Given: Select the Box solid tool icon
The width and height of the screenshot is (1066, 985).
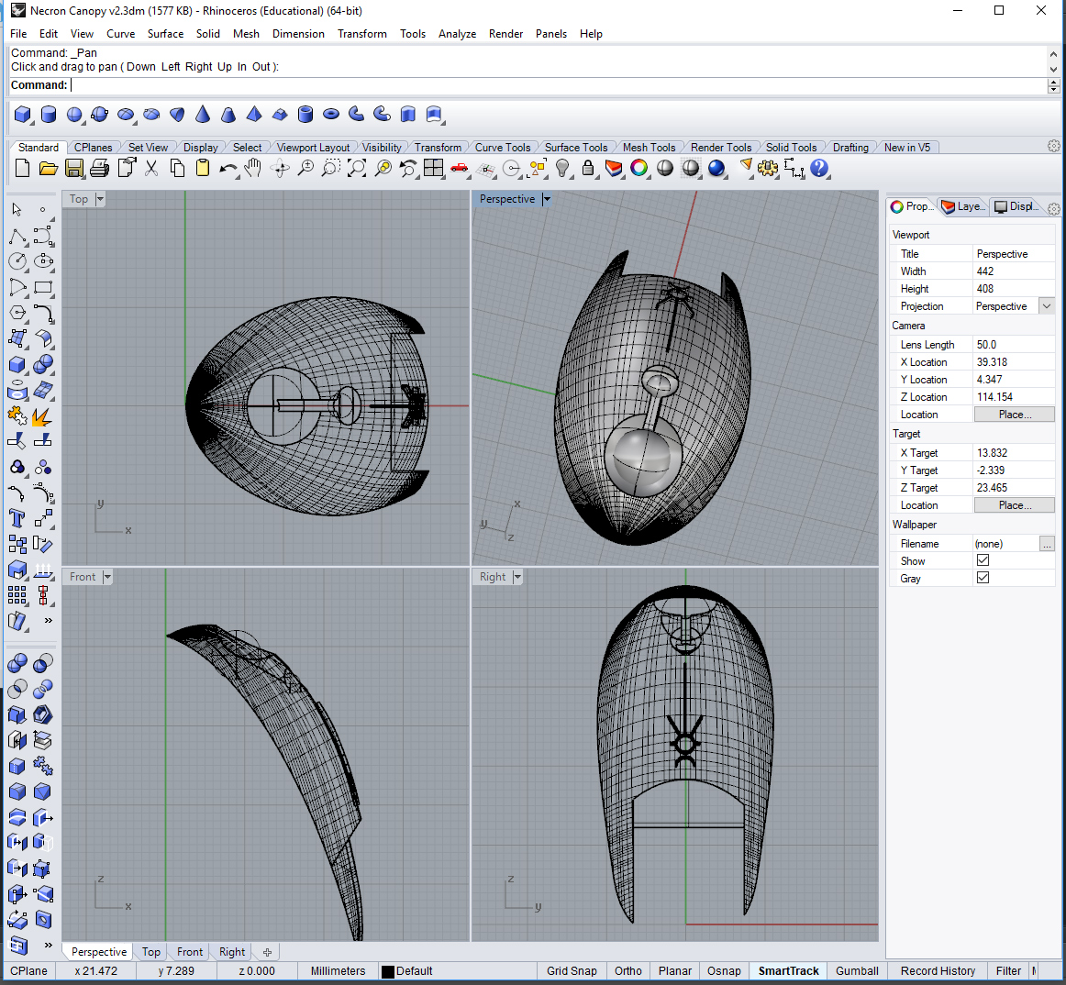Looking at the screenshot, I should coord(22,115).
